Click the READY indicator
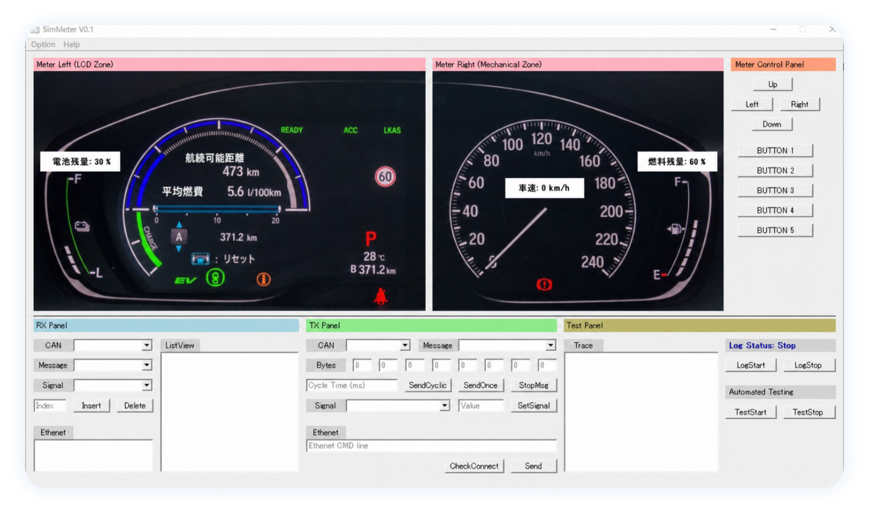Image resolution: width=869 pixels, height=513 pixels. [x=292, y=130]
